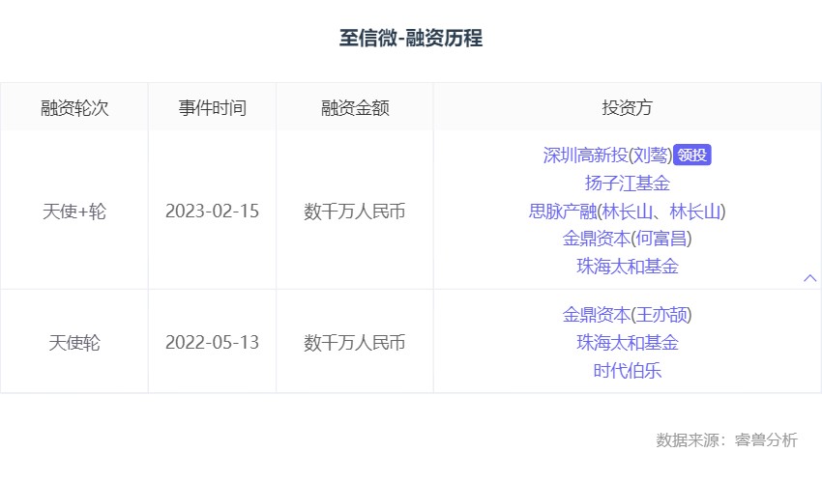
Task: Open 思脉产融(林长山、林长山) investor link
Action: 627,211
